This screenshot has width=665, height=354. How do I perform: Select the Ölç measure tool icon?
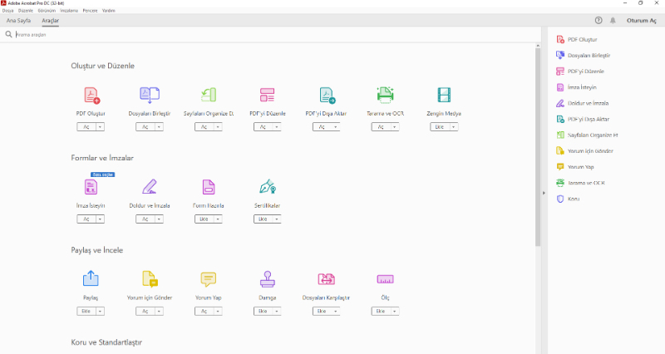(x=385, y=279)
